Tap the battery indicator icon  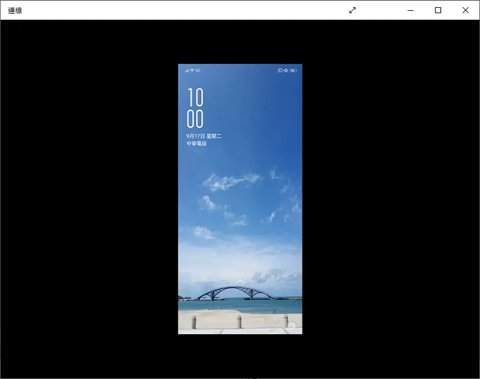click(293, 70)
